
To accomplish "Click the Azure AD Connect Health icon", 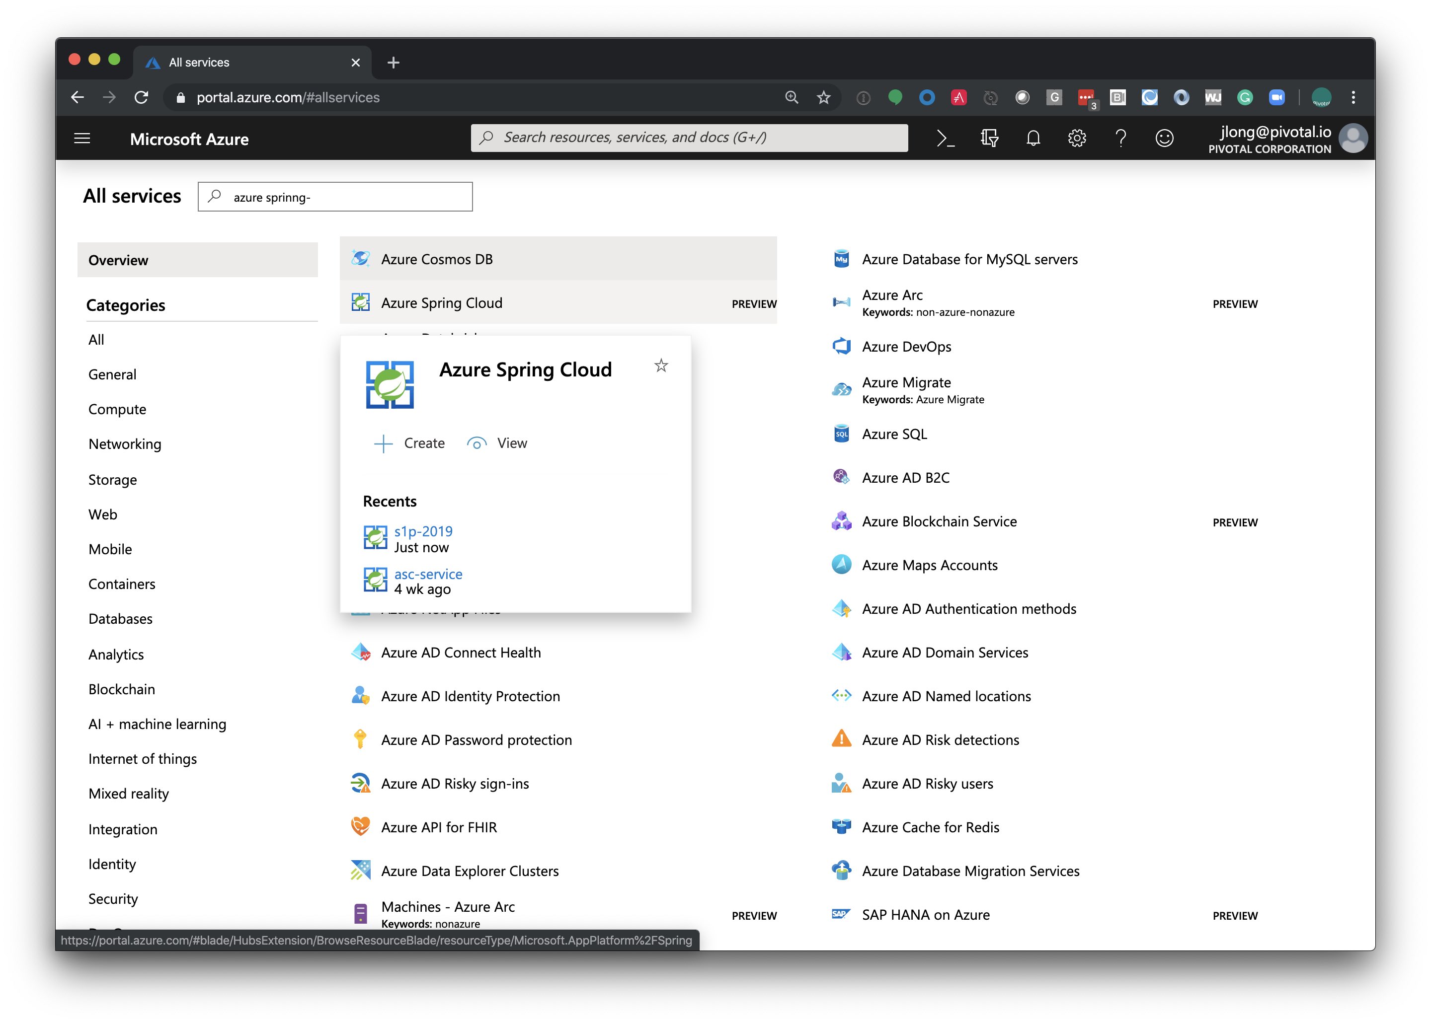I will (360, 652).
